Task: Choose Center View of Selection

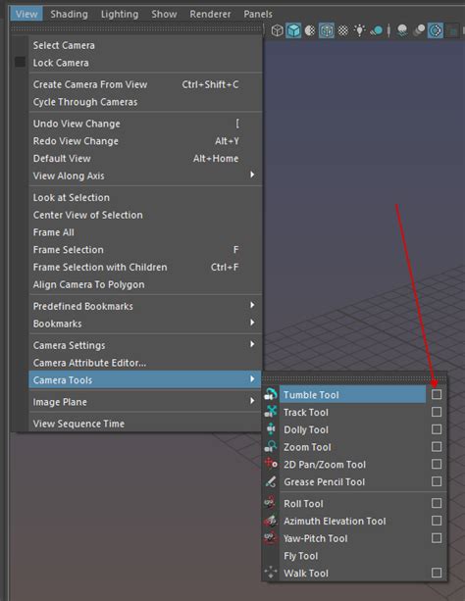Action: point(145,215)
